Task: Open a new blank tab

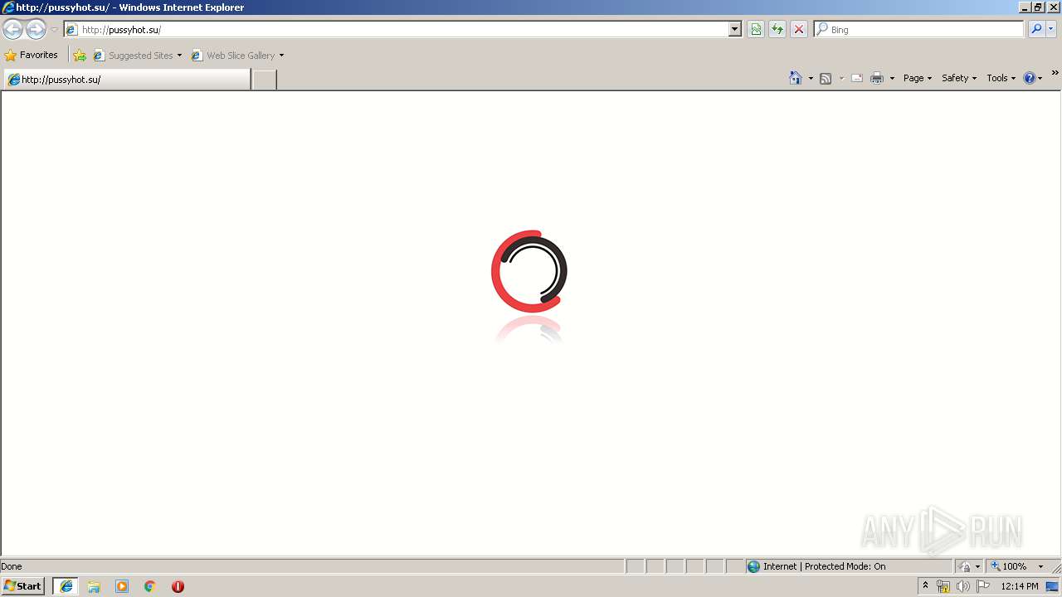Action: point(264,80)
